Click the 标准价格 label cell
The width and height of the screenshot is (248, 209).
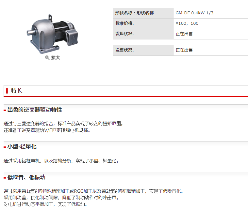[143, 23]
